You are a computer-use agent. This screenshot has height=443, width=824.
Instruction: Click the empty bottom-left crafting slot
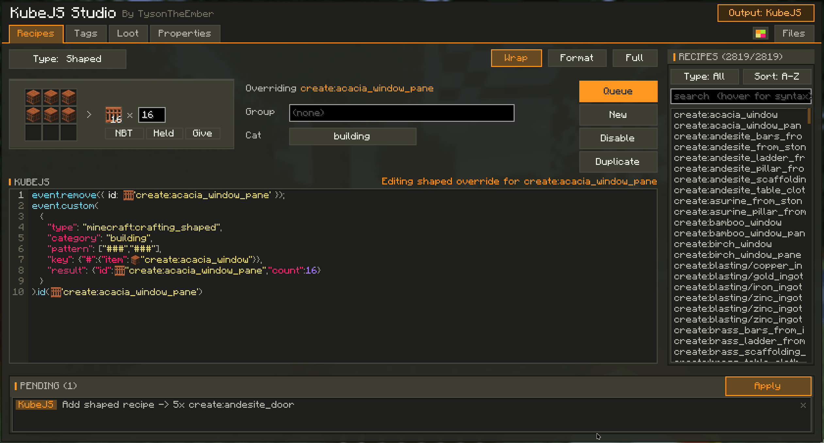[x=33, y=133]
